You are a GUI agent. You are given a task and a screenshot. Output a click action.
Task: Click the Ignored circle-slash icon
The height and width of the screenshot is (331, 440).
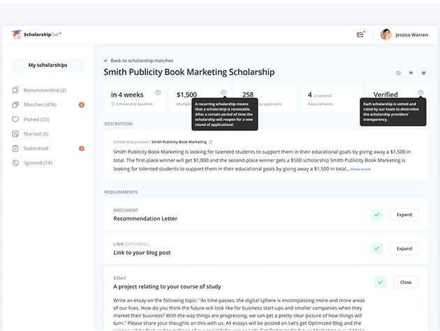[15, 162]
